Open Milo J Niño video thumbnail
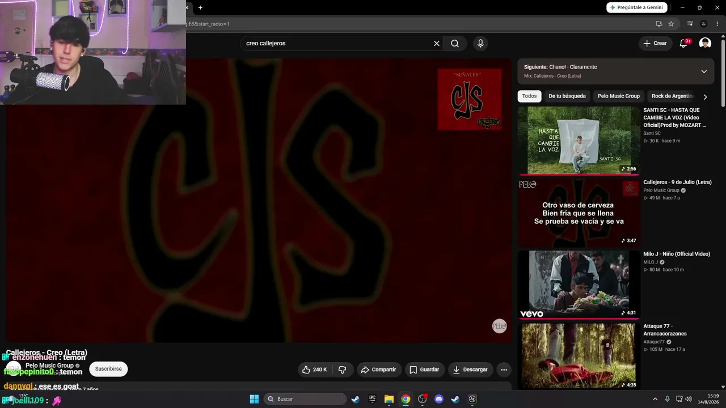This screenshot has height=408, width=726. (x=579, y=284)
